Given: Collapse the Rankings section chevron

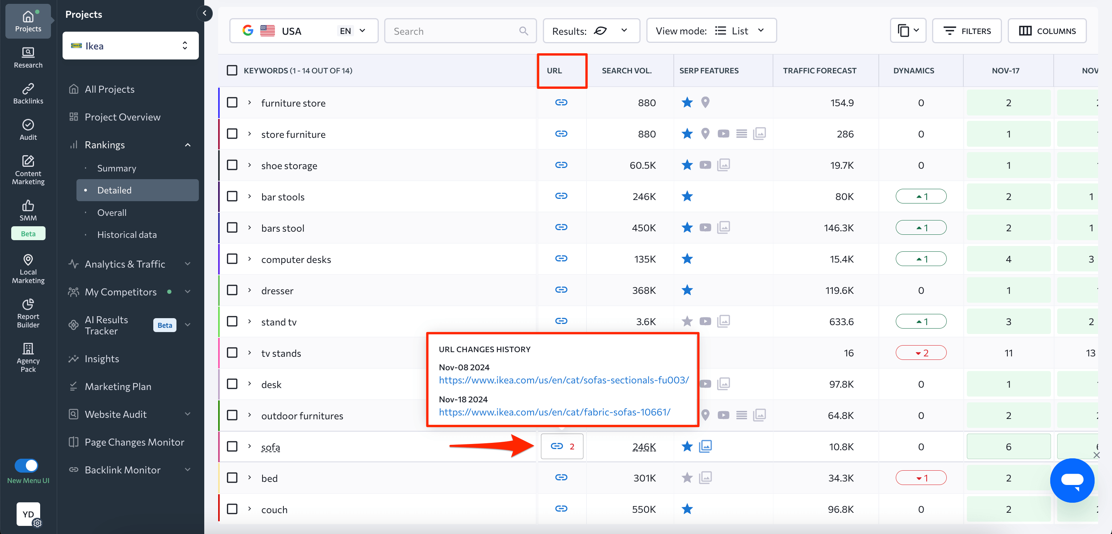Looking at the screenshot, I should tap(187, 145).
